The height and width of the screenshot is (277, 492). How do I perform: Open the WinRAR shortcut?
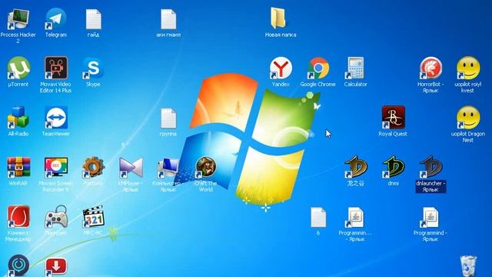(x=18, y=167)
